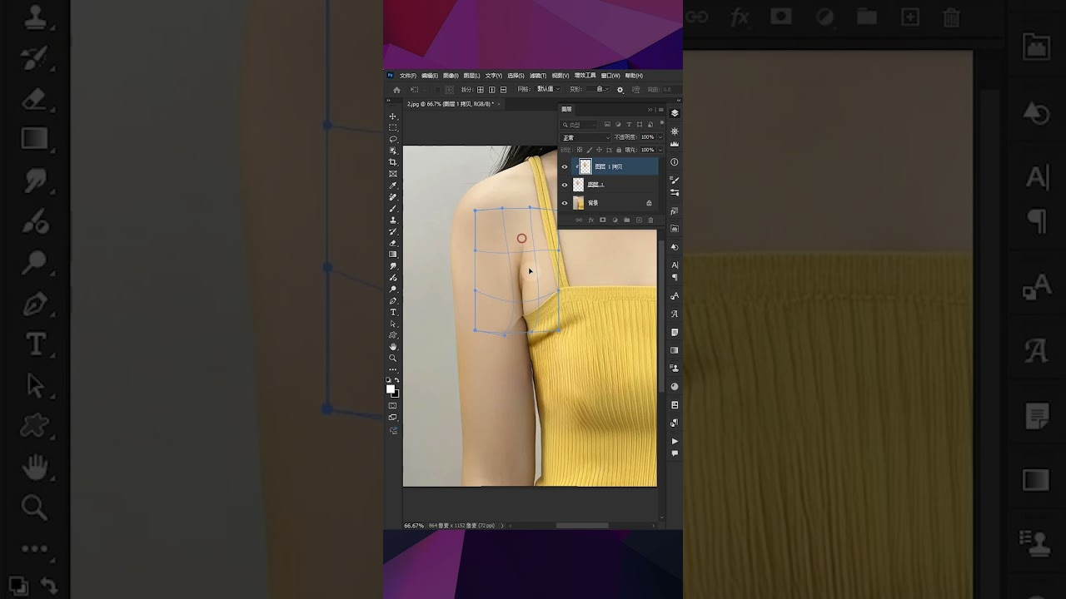Open the opacity 100% dropdown arrow

660,137
